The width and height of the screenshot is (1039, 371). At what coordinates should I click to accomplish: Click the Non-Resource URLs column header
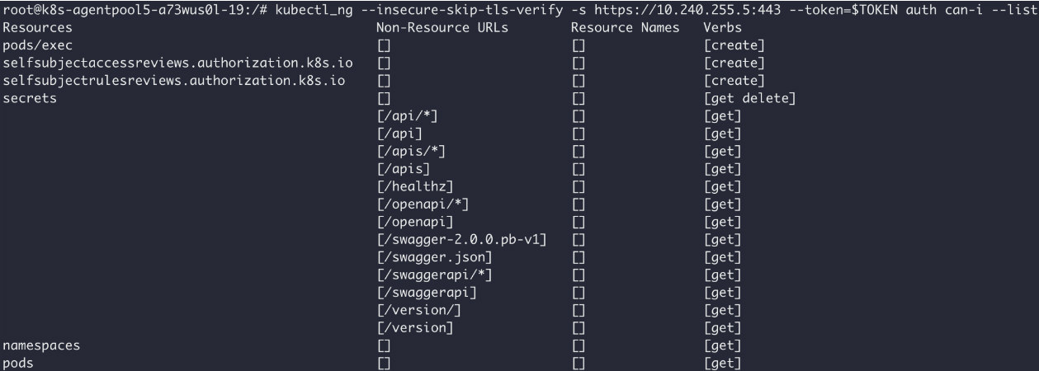click(x=442, y=28)
